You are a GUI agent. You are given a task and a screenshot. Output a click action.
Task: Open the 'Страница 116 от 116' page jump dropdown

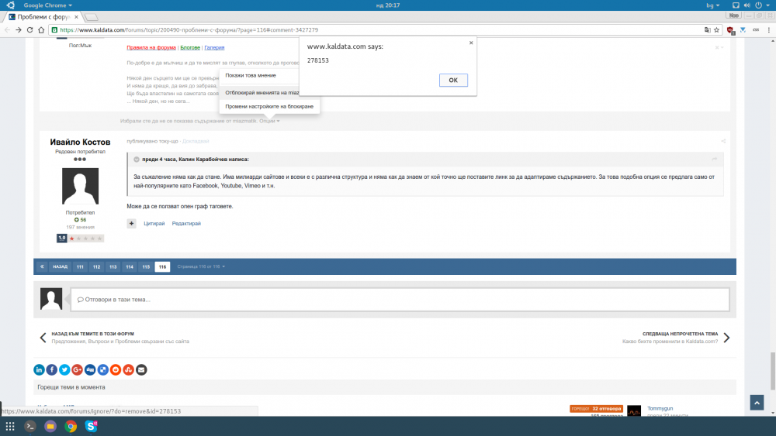201,266
